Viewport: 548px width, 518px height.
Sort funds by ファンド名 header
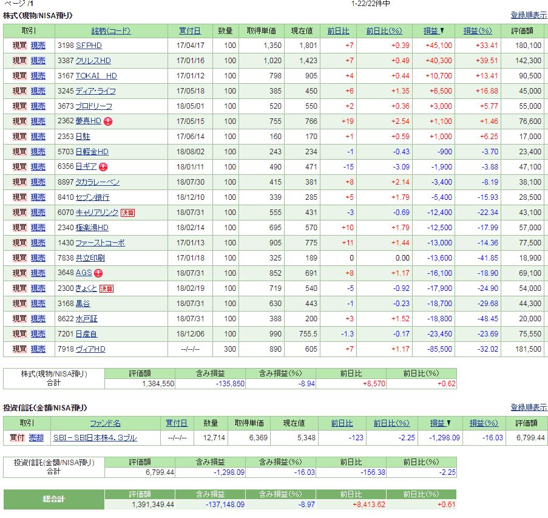[105, 423]
